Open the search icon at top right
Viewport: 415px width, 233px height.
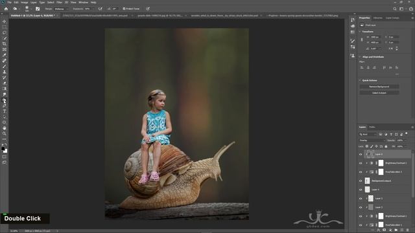pos(395,8)
